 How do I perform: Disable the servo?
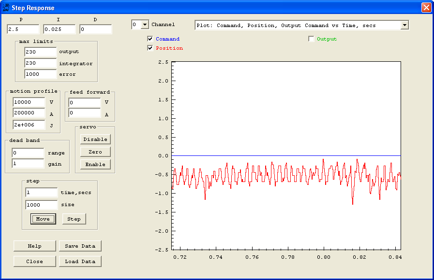[95, 140]
